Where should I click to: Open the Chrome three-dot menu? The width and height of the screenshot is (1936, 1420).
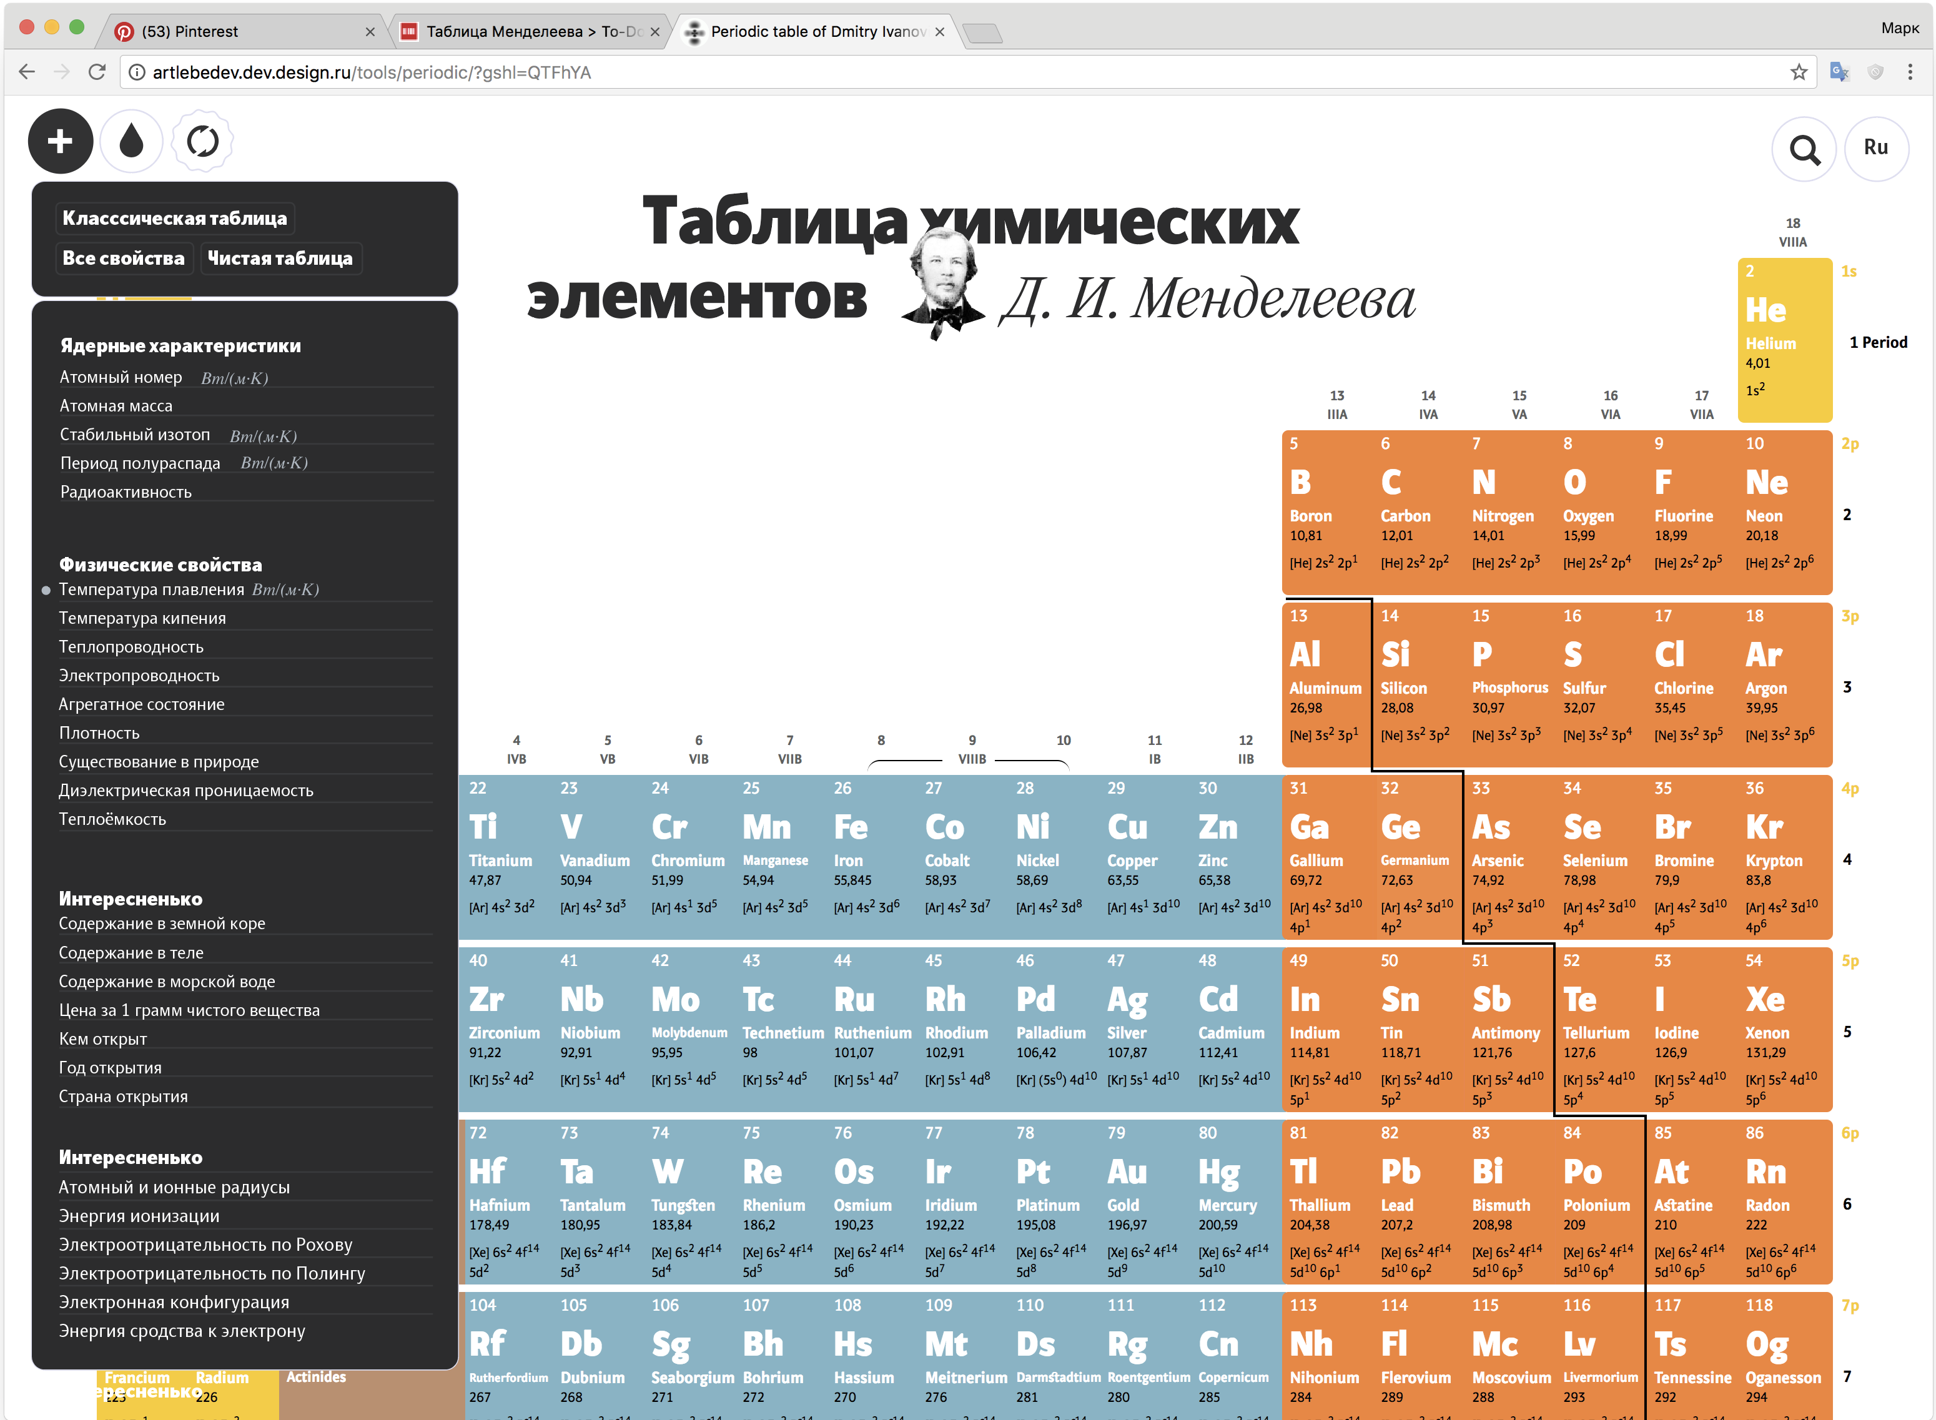(1909, 72)
